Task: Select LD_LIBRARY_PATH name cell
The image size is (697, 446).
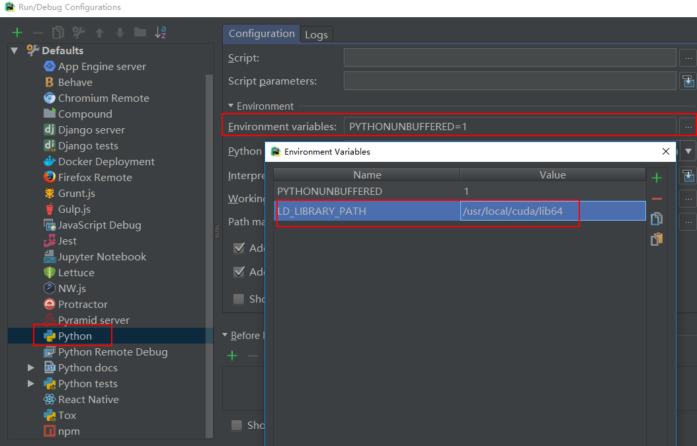Action: [x=367, y=211]
